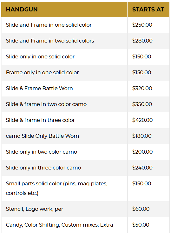Select the Slide and Frame in one solid color row

coord(85,25)
